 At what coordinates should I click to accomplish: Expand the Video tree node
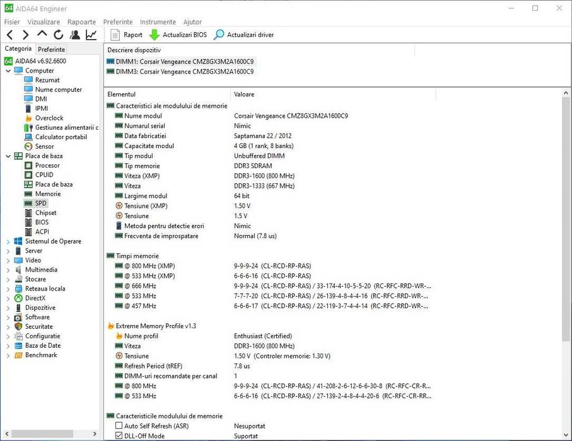(x=8, y=260)
